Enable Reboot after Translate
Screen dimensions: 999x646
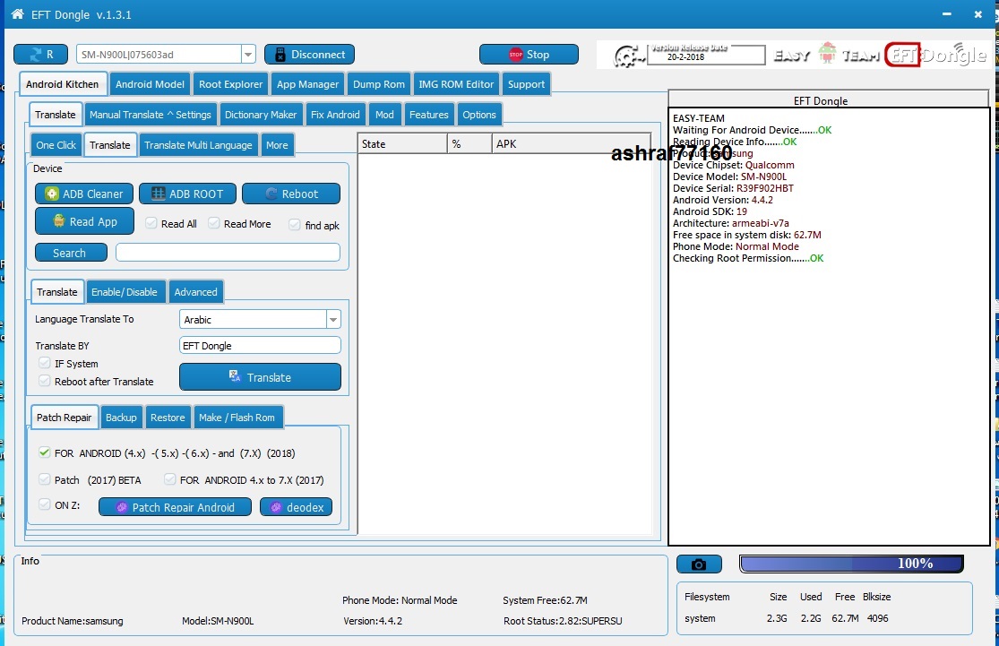[x=44, y=381]
